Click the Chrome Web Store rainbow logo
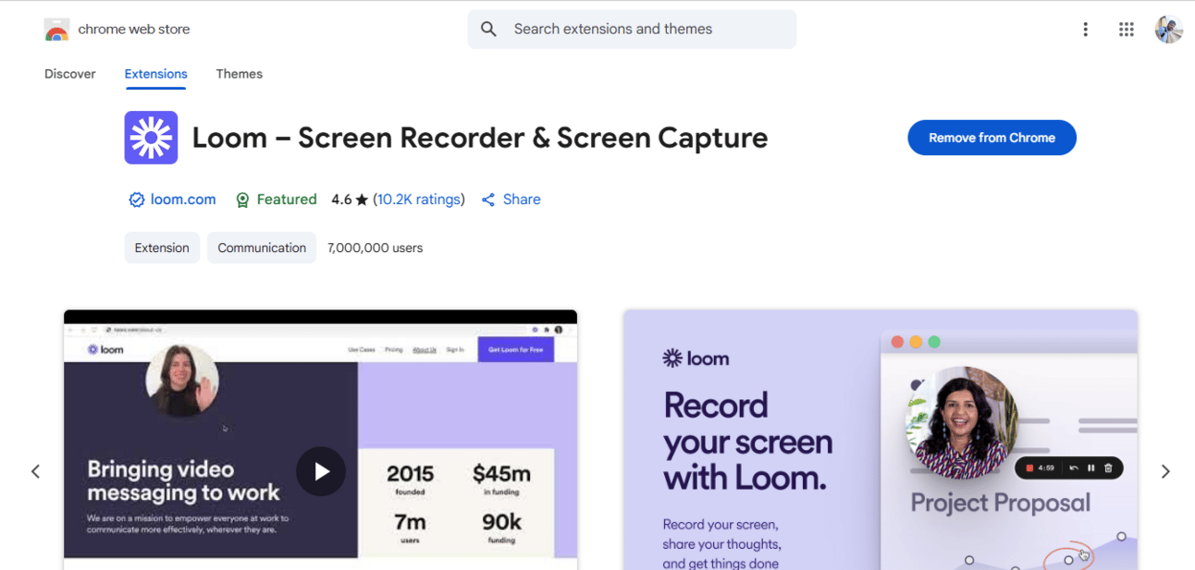Viewport: 1195px width, 570px height. [56, 30]
